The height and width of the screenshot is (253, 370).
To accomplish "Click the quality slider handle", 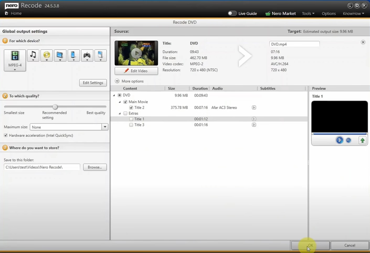I will [x=55, y=107].
